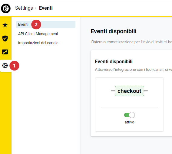This screenshot has width=172, height=154.
Task: Click Eventi in the breadcrumb
Action: [x=46, y=8]
